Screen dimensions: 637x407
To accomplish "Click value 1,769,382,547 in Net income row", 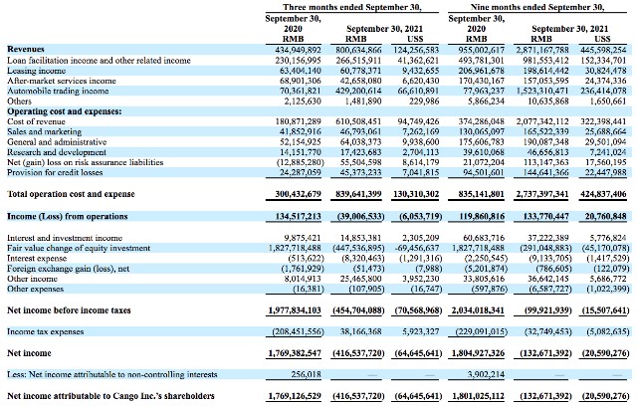I will 295,353.
